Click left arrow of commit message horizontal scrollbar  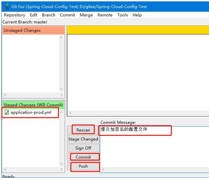[x=103, y=169]
